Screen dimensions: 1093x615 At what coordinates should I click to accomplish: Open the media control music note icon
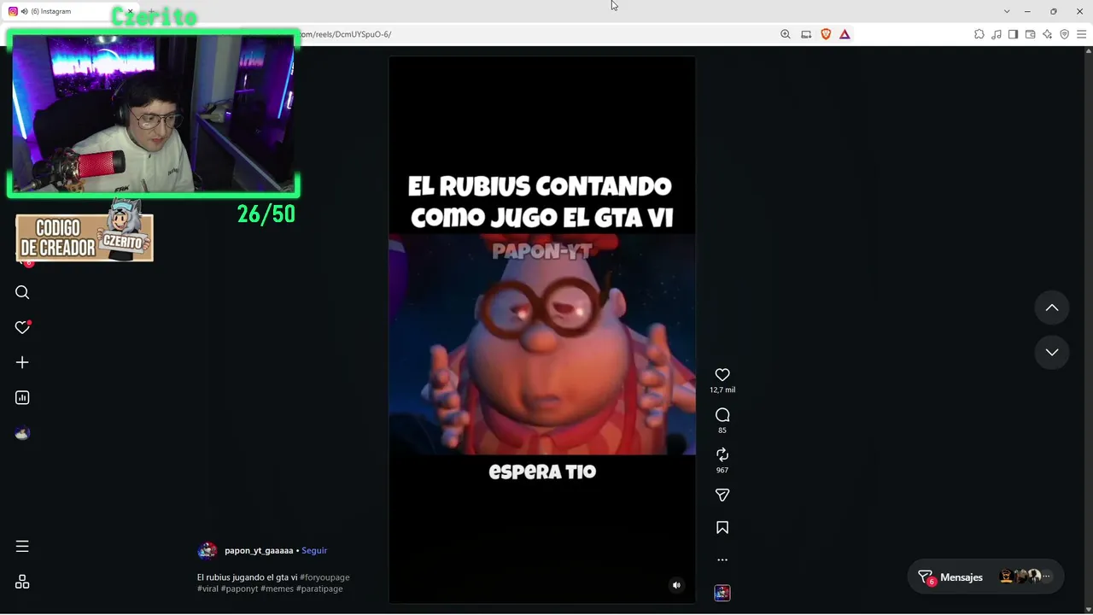tap(997, 34)
